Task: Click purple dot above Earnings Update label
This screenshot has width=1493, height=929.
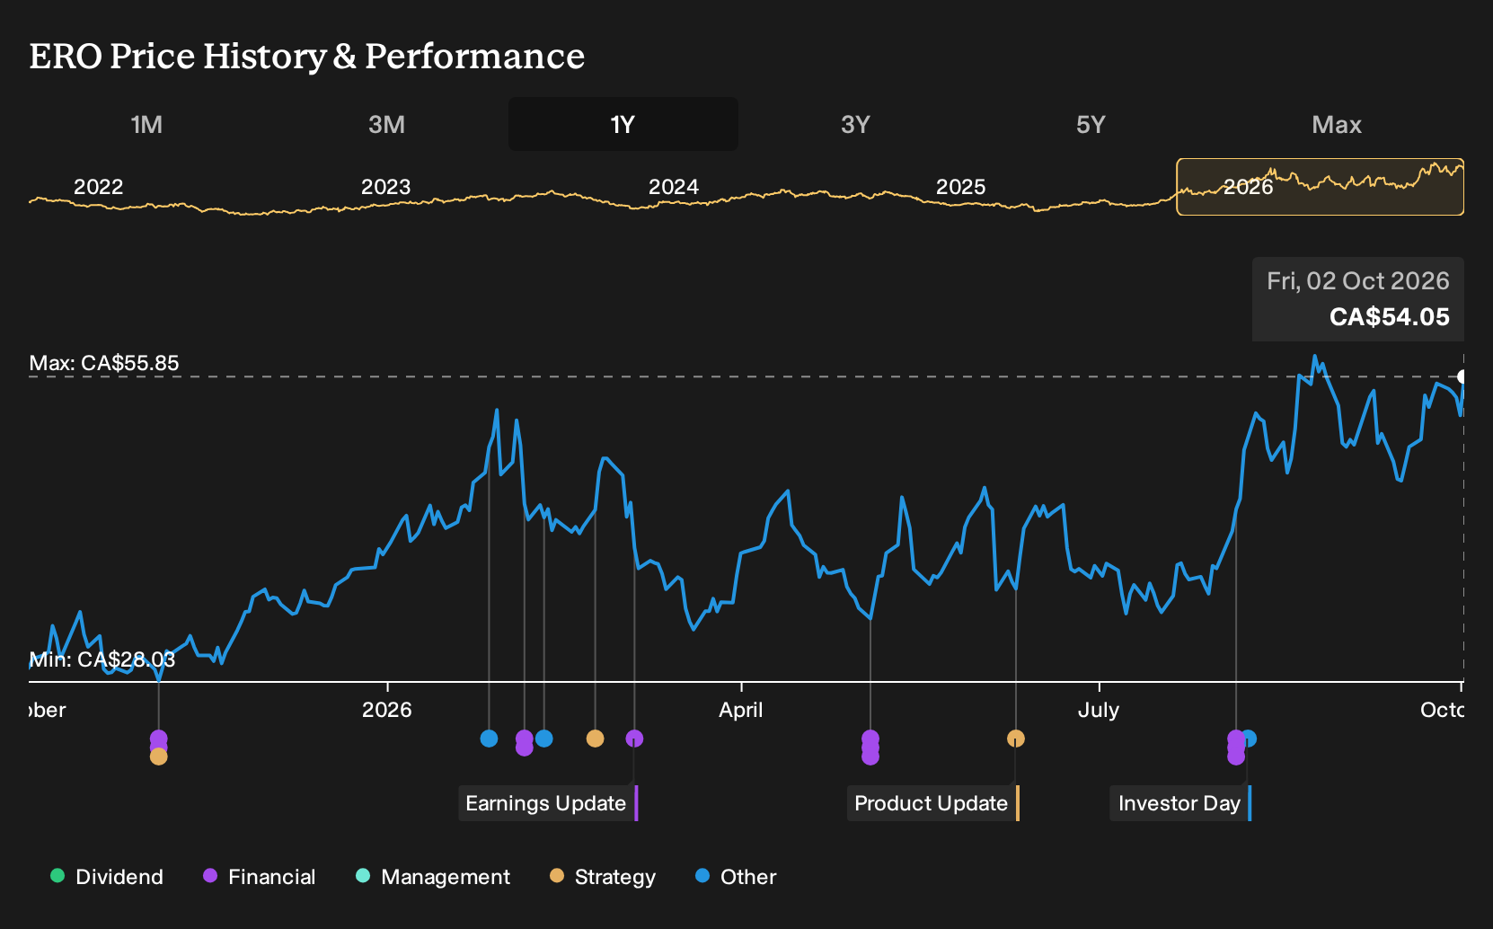Action: [634, 739]
